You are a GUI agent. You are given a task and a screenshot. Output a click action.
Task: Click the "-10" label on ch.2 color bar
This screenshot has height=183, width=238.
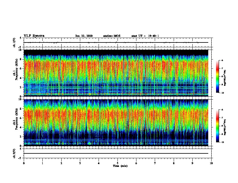[x=222, y=142]
